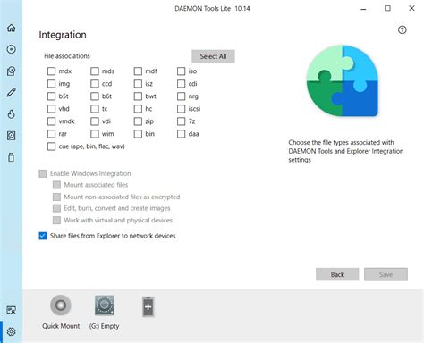This screenshot has width=424, height=343.
Task: Check the mds file association
Action: (x=95, y=71)
